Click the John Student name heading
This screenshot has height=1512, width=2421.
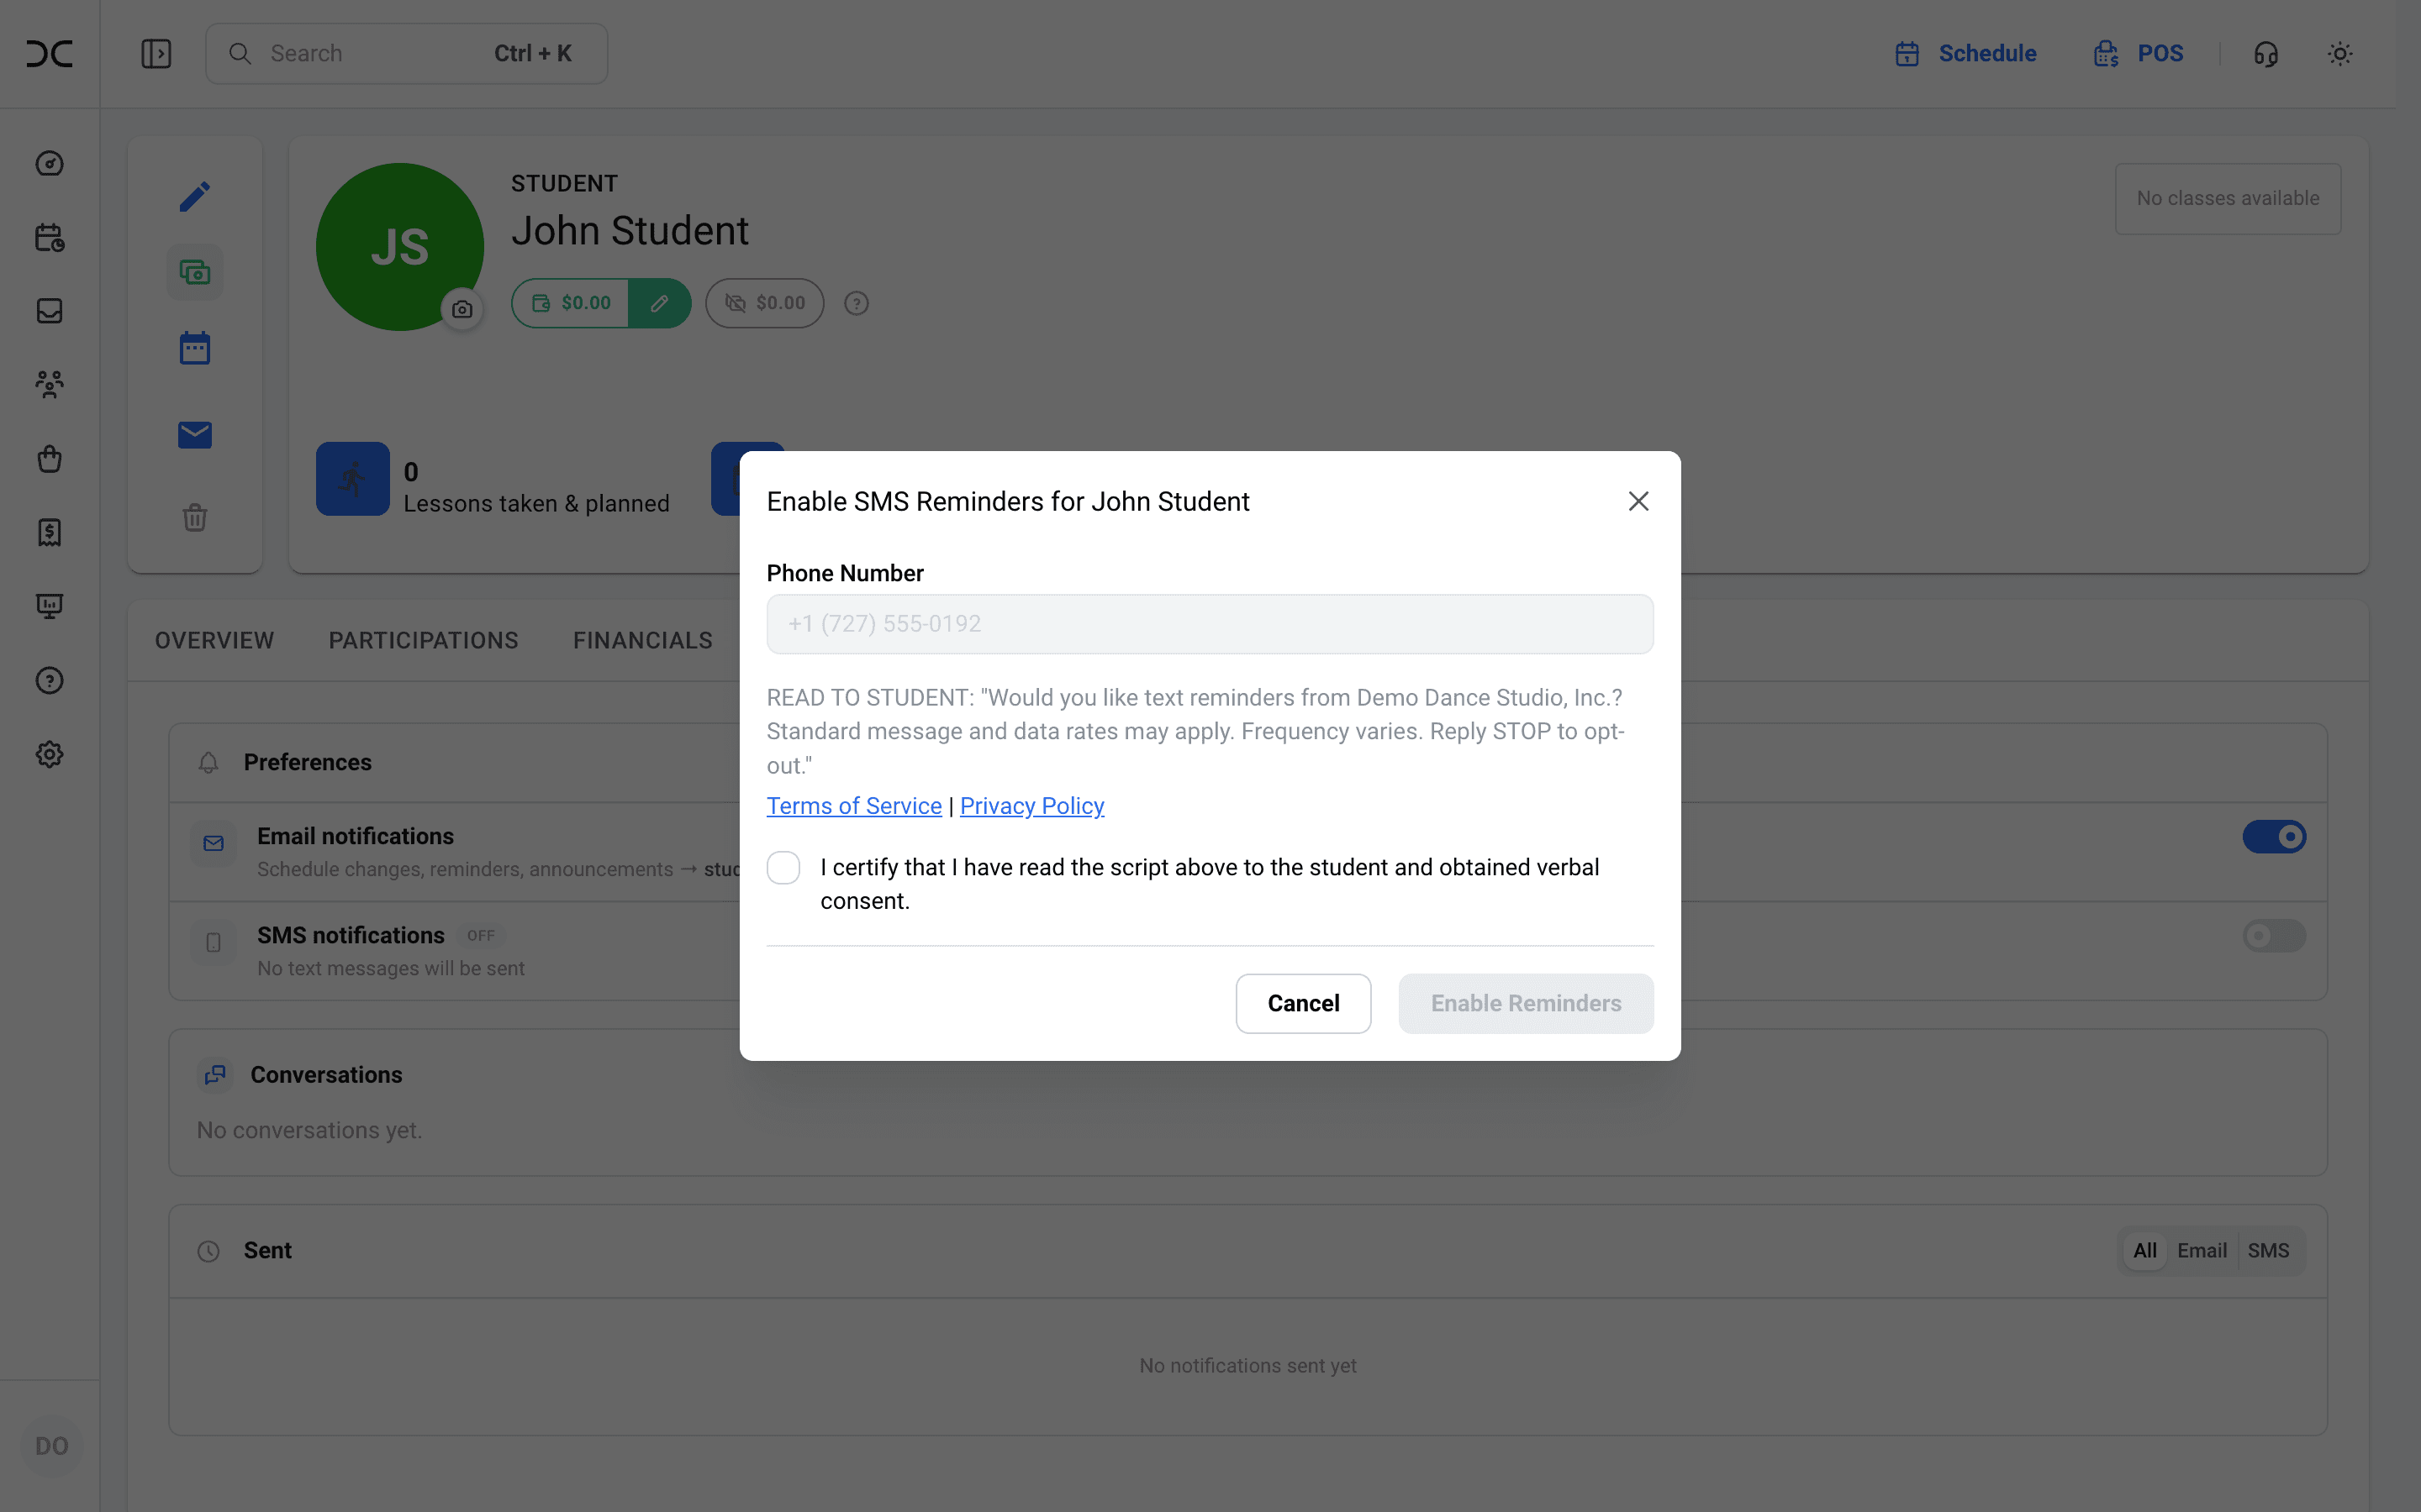630,231
